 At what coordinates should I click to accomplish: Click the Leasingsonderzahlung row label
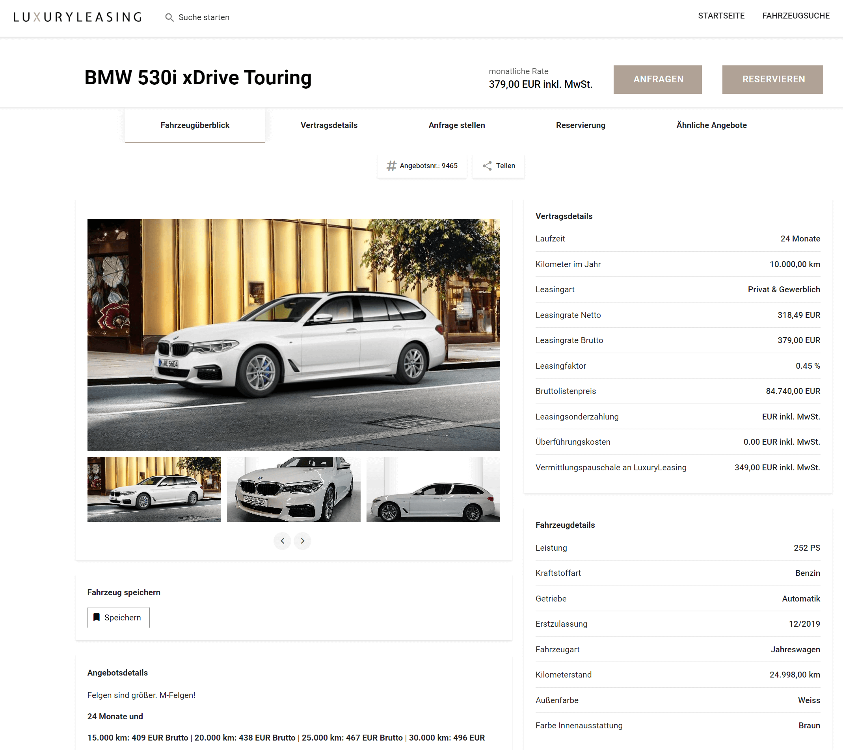coord(577,416)
